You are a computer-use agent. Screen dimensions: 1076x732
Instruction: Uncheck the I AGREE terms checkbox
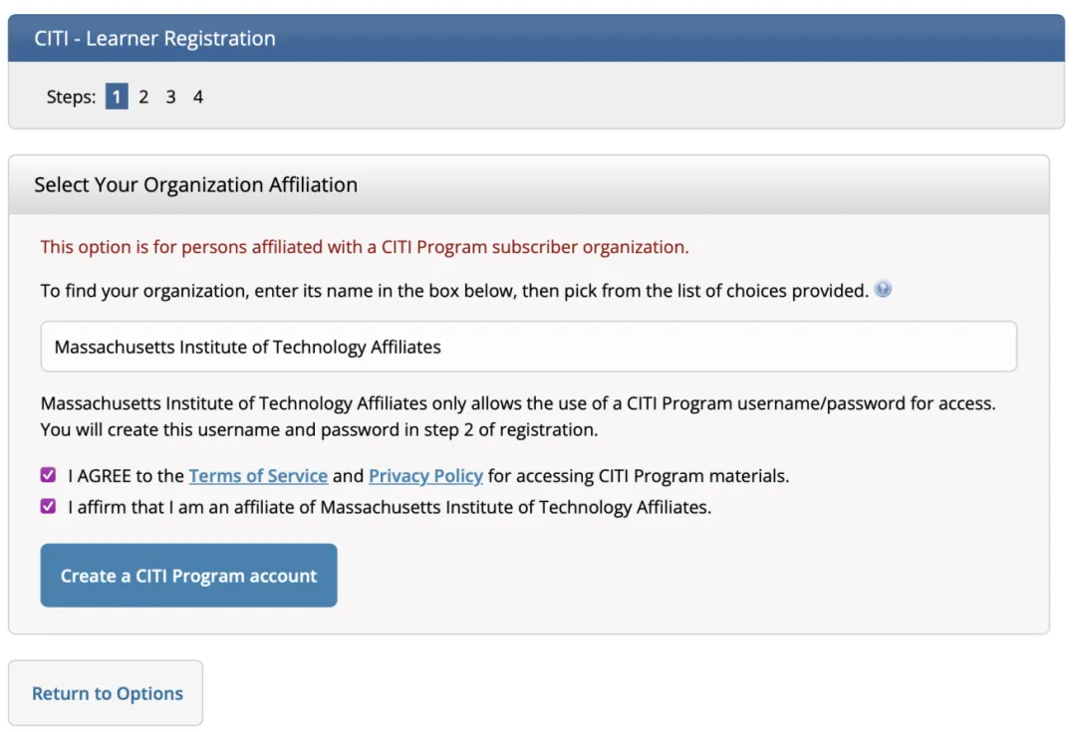[x=48, y=475]
